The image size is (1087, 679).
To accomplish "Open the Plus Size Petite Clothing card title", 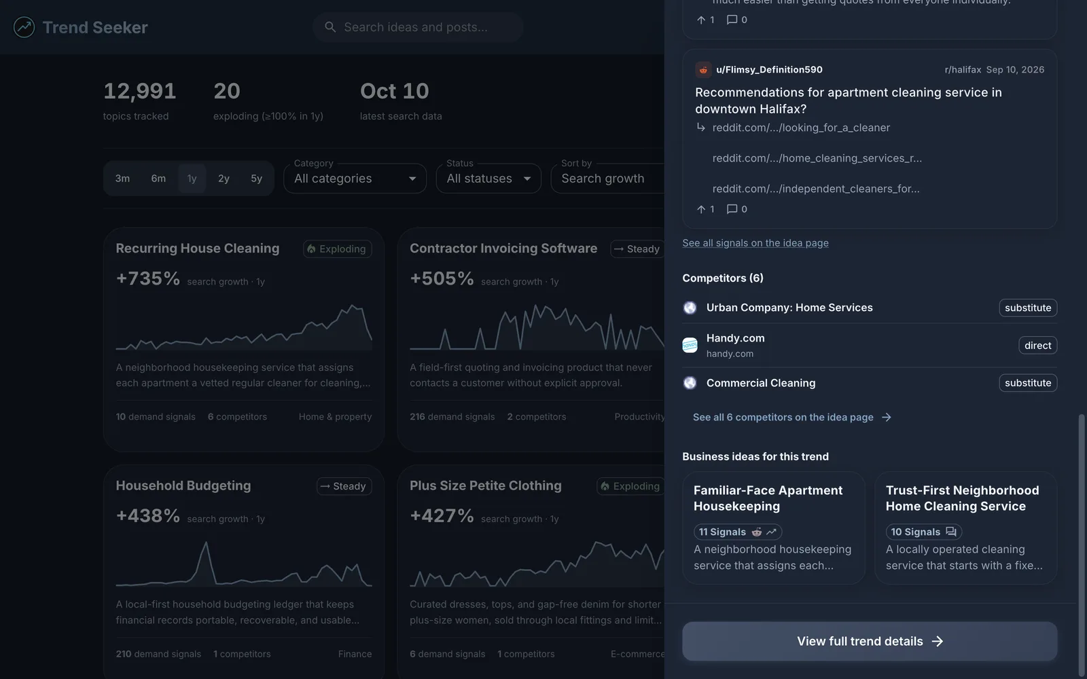I will point(485,485).
